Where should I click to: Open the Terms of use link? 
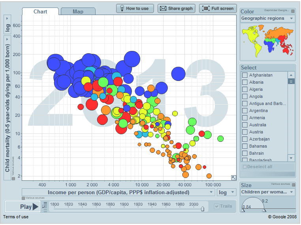point(16,217)
